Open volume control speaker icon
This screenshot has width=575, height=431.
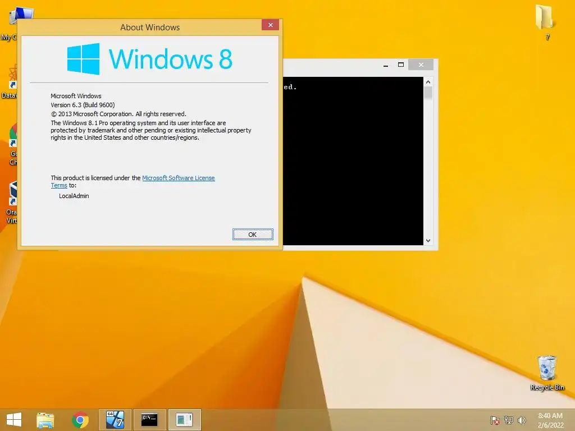pos(522,420)
